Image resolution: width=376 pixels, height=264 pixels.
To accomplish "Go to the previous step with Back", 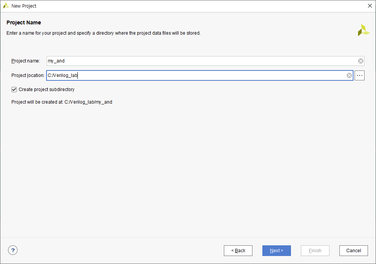I will click(x=238, y=251).
